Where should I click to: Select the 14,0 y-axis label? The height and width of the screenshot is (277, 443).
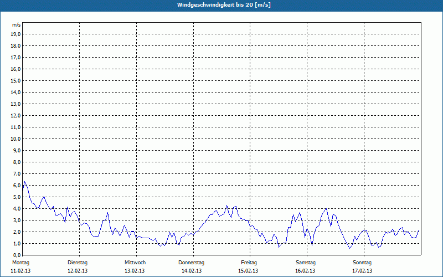[16, 92]
